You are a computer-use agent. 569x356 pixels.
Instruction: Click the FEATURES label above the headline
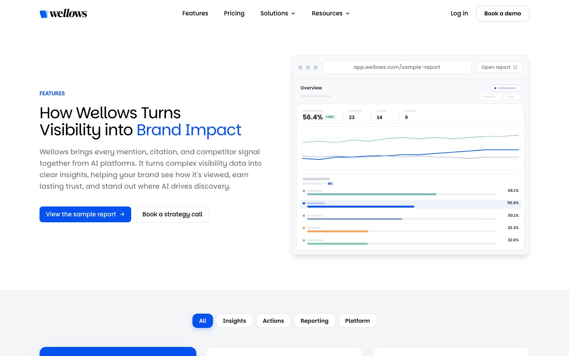pos(52,93)
